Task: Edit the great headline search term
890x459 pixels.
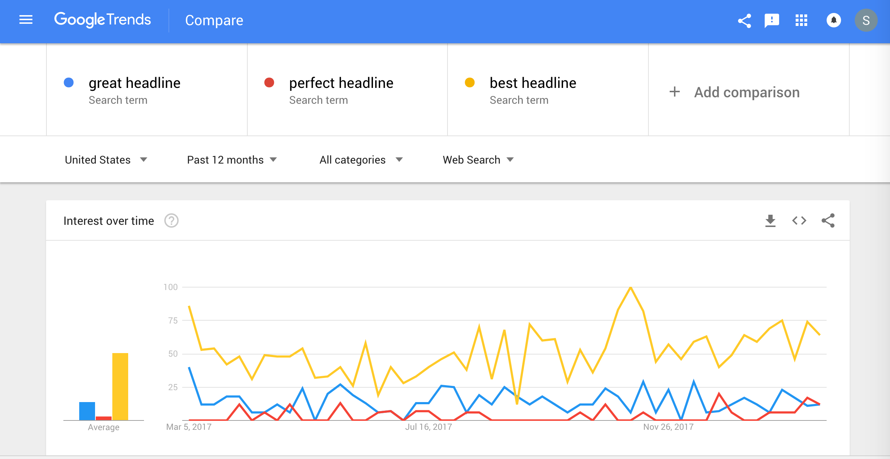Action: click(x=147, y=90)
